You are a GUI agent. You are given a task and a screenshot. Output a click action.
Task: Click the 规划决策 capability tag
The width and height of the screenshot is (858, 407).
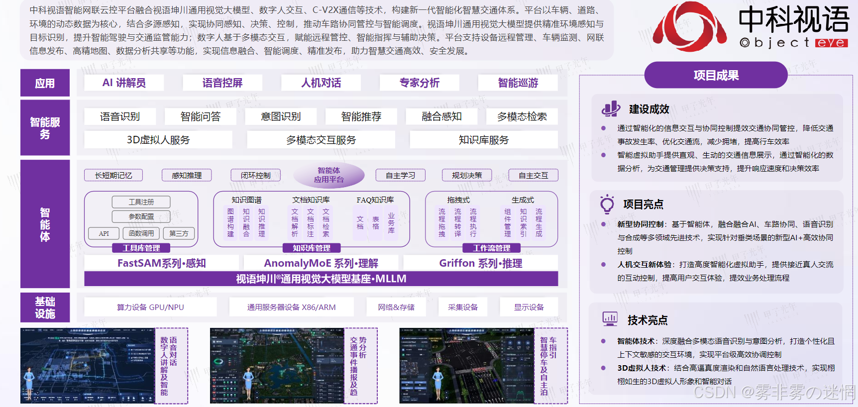[x=467, y=175]
